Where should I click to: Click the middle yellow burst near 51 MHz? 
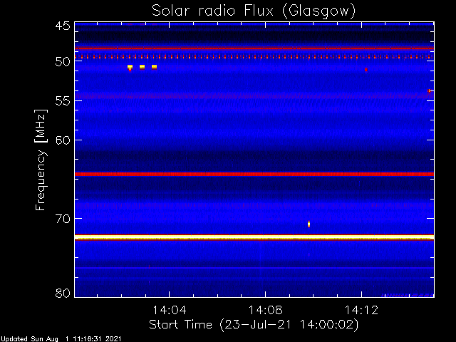tap(142, 67)
